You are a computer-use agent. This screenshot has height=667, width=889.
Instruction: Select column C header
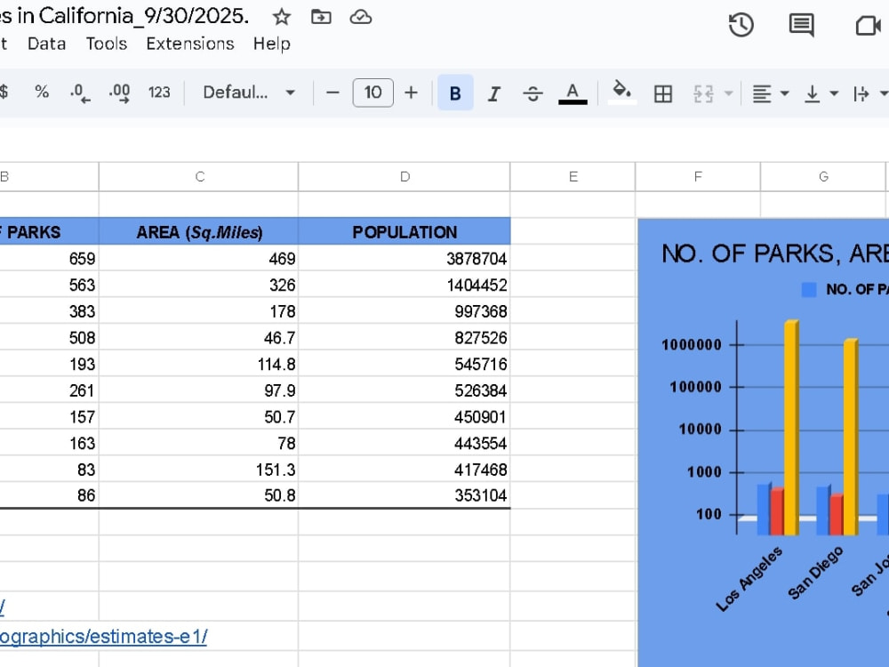click(x=199, y=176)
